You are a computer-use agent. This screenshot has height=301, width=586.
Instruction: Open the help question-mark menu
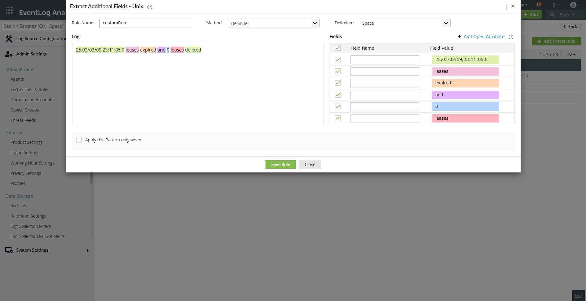tap(553, 5)
